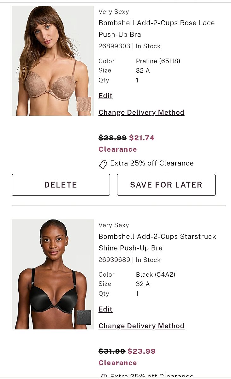Screen dimensions: 231x379
Task: Click the item number 26939689 In Stock text
Action: tap(129, 260)
